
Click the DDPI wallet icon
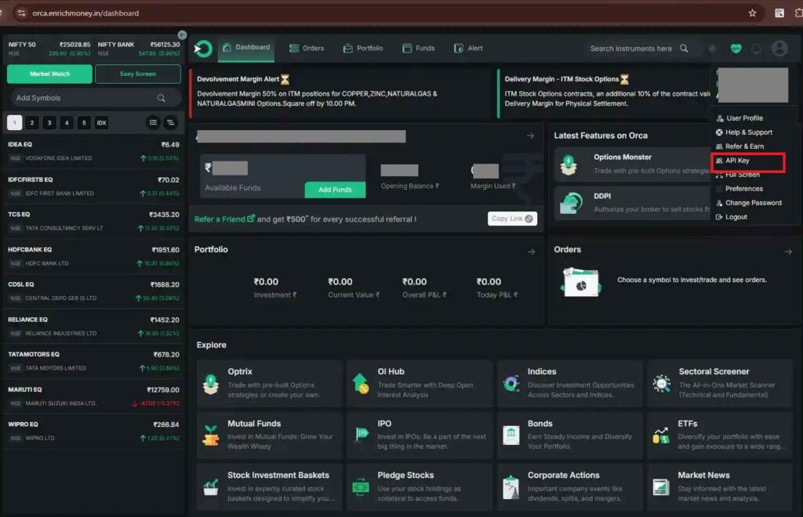[x=571, y=203]
